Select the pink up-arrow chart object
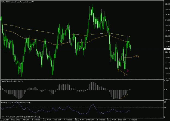The width and height of the screenshot is (170, 121). pyautogui.click(x=128, y=71)
